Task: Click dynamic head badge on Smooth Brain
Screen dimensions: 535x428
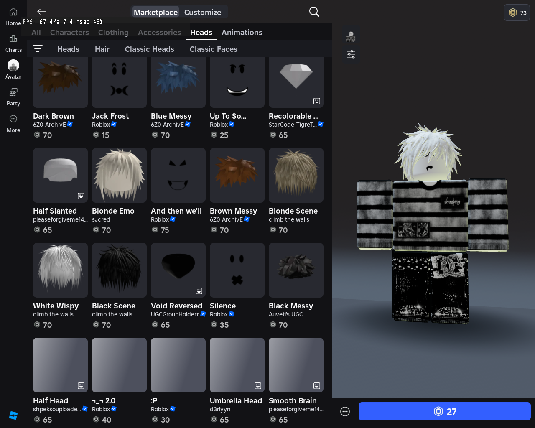Action: 317,386
